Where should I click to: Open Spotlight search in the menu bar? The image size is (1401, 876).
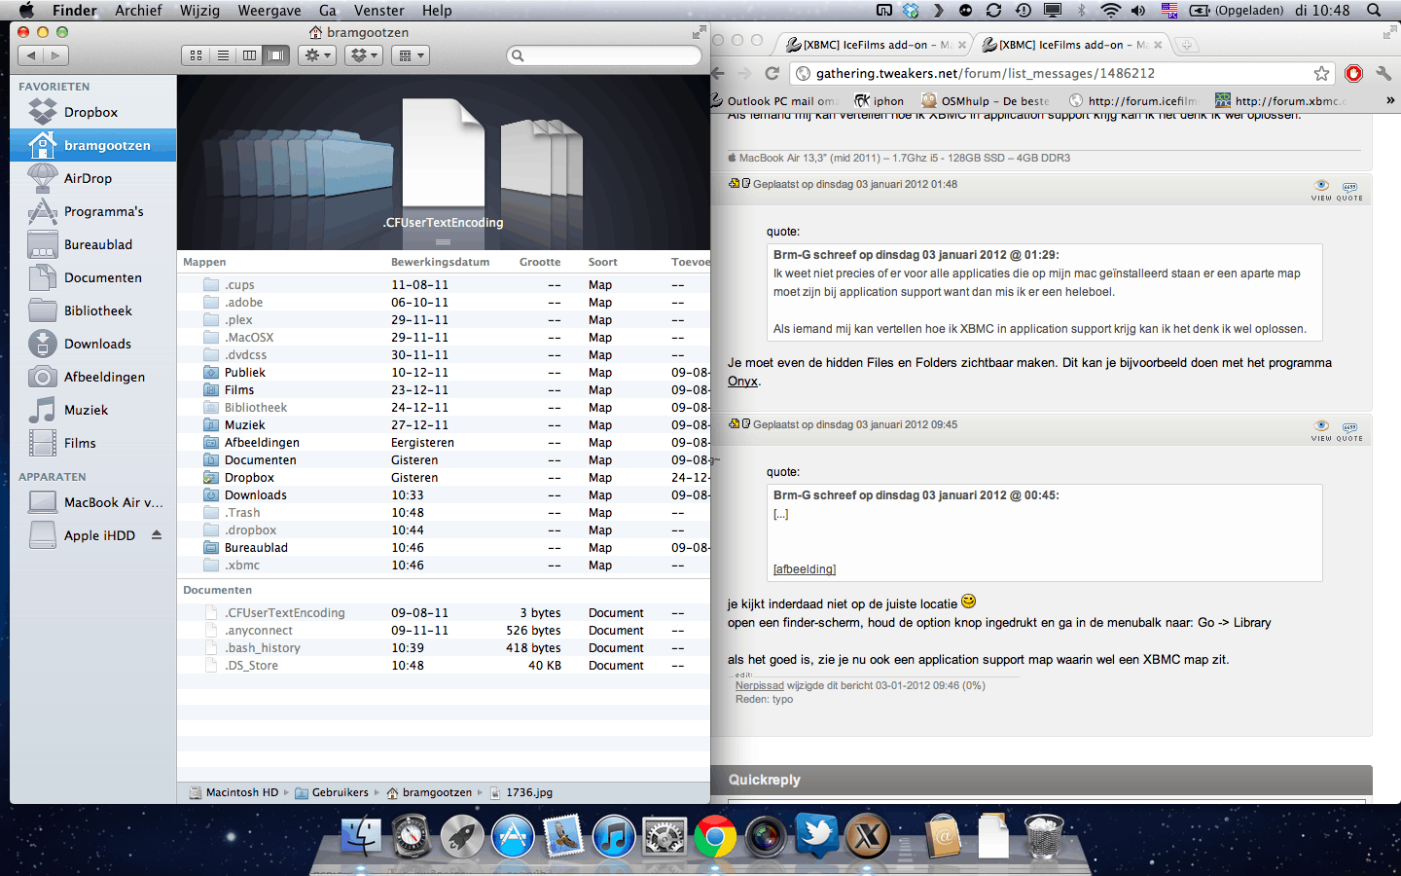1374,11
